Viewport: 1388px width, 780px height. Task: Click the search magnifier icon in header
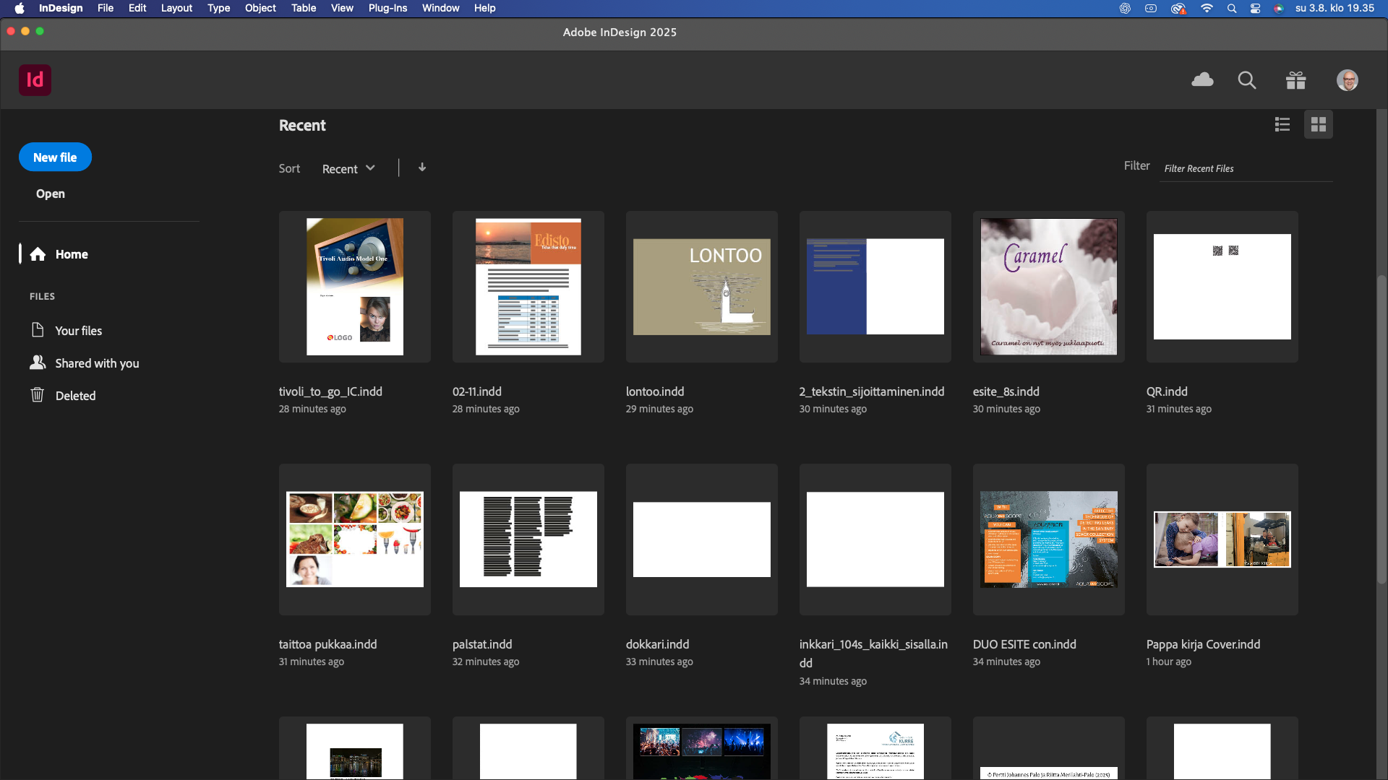pos(1247,80)
